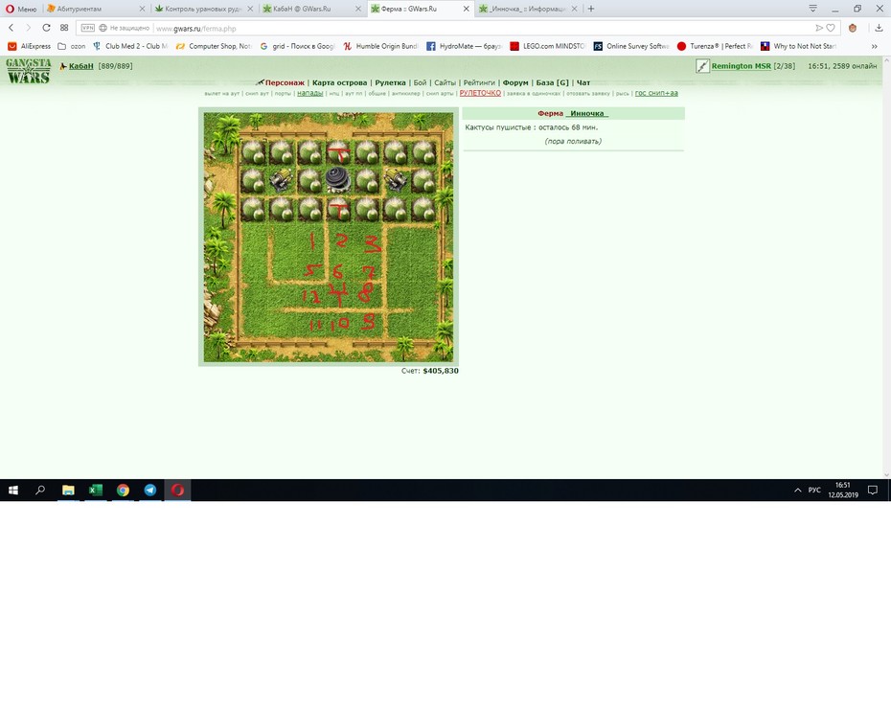Open File Explorer from taskbar
The image size is (891, 708).
point(68,490)
